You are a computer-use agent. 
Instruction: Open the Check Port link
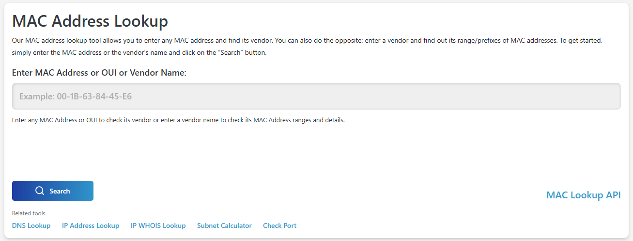[x=280, y=225]
